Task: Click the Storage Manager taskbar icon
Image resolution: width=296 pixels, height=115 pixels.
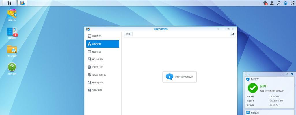Action: coord(22,3)
